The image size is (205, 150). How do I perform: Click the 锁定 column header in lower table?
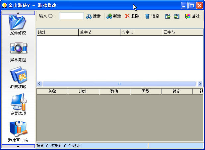point(176,91)
